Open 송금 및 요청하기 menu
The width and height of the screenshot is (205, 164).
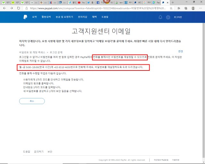click(x=64, y=17)
